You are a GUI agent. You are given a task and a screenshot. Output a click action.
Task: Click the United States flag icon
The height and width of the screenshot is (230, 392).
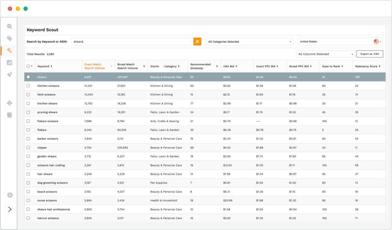pos(376,42)
